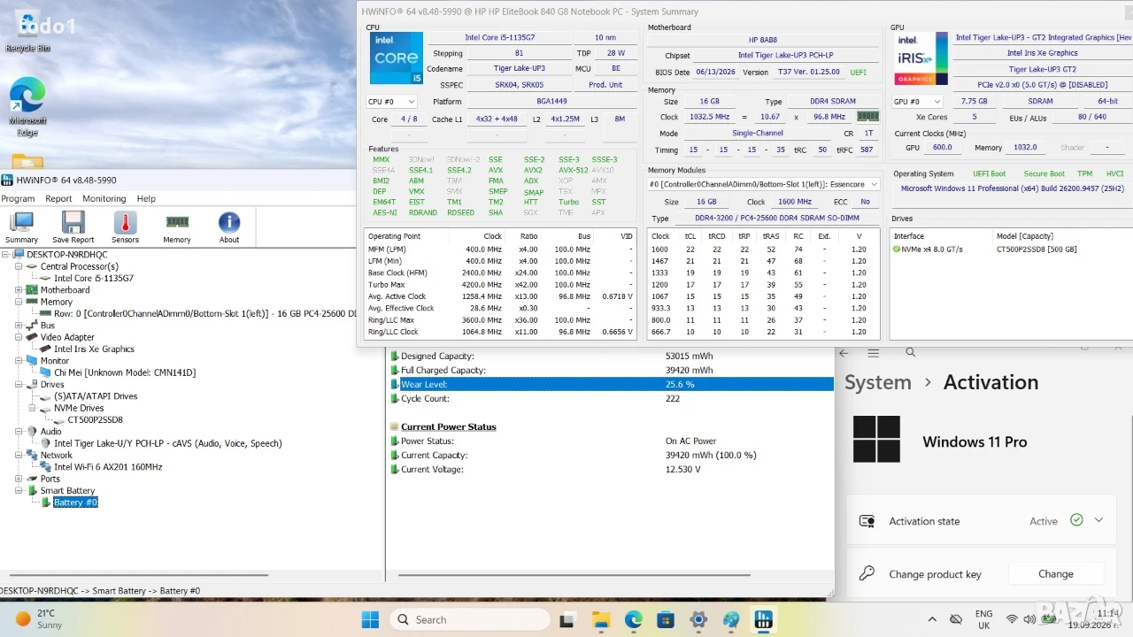Open the Summary toolbar icon
The width and height of the screenshot is (1133, 637).
tap(21, 226)
